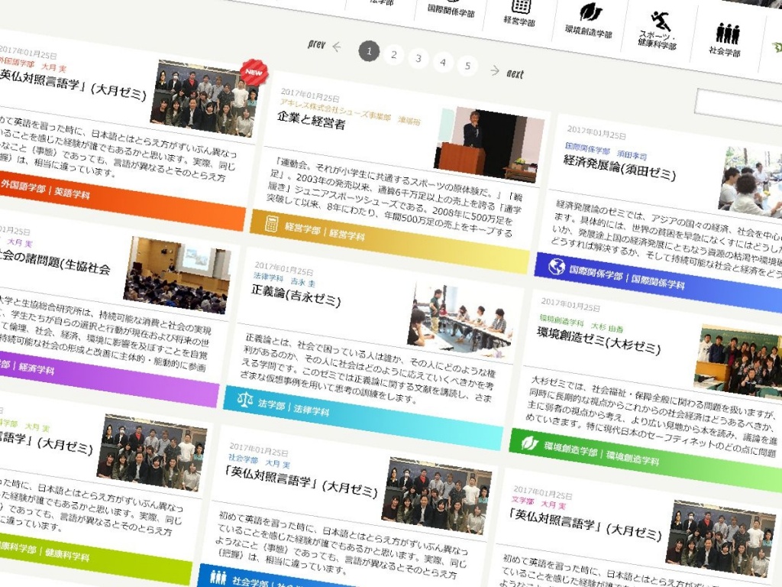
Task: Open the group photo in the 健康科学科 card
Action: click(x=152, y=454)
